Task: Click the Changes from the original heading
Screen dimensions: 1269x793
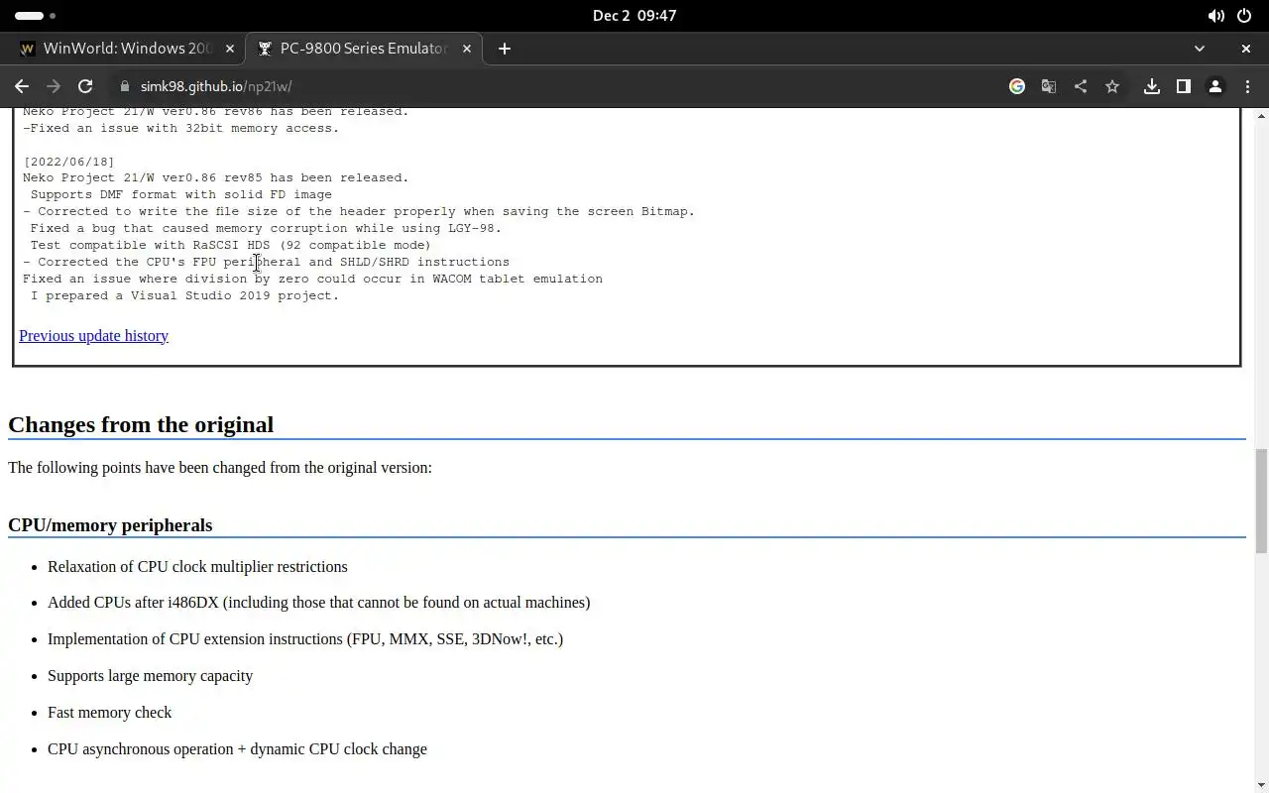Action: pos(141,424)
